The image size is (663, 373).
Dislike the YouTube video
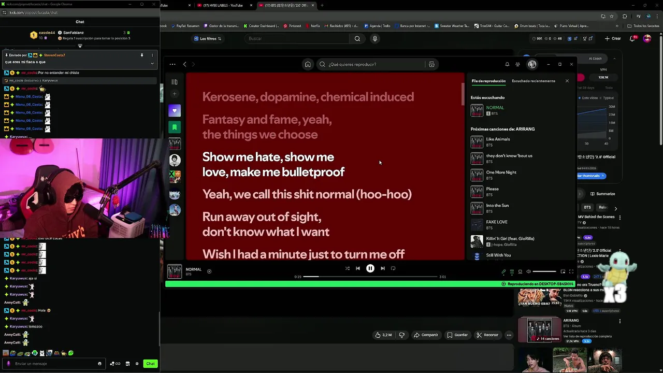point(402,335)
